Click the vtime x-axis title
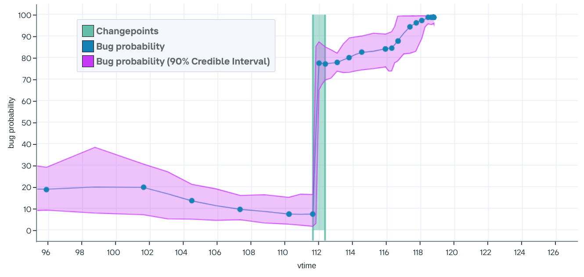This screenshot has width=584, height=277. click(x=307, y=266)
